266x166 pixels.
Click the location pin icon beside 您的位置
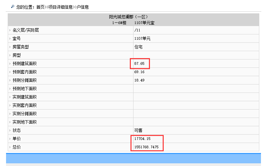(12, 7)
